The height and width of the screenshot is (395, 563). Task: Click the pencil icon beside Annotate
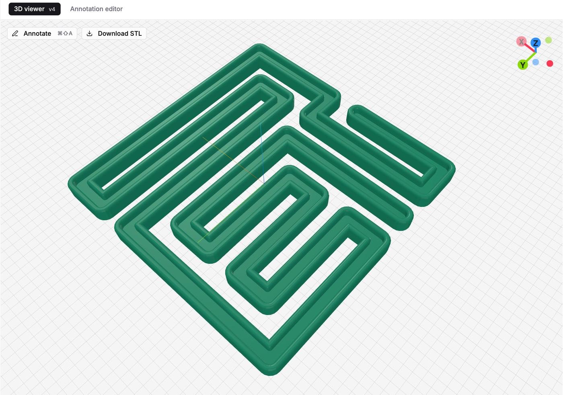pyautogui.click(x=15, y=33)
